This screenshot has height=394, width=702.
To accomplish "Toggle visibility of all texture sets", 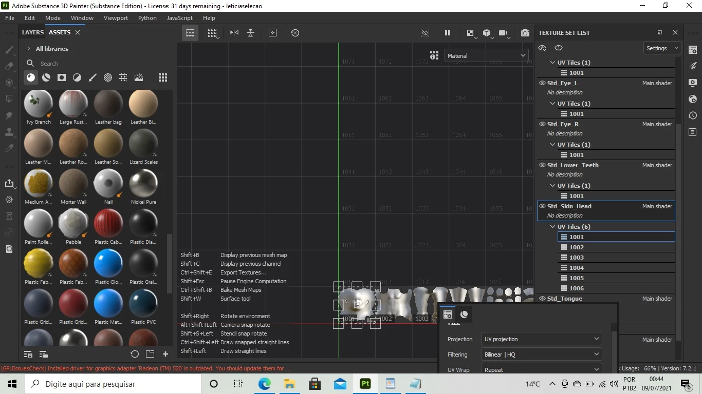I will [x=542, y=48].
